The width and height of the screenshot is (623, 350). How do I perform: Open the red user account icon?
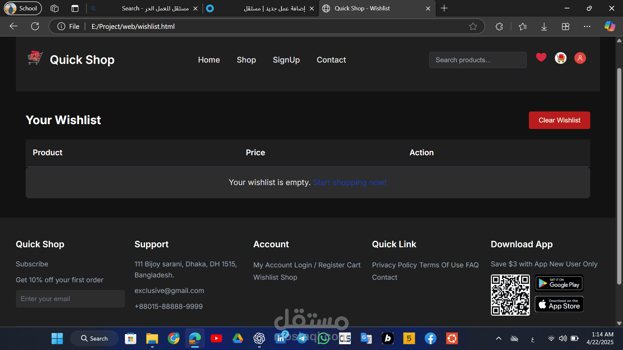coord(580,58)
